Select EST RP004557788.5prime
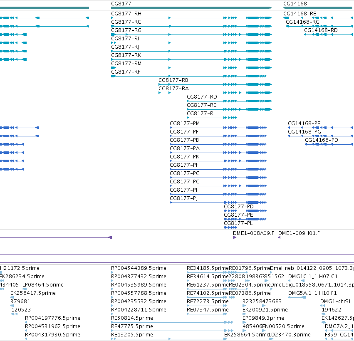Image resolution: width=354 pixels, height=341 pixels. [139, 293]
